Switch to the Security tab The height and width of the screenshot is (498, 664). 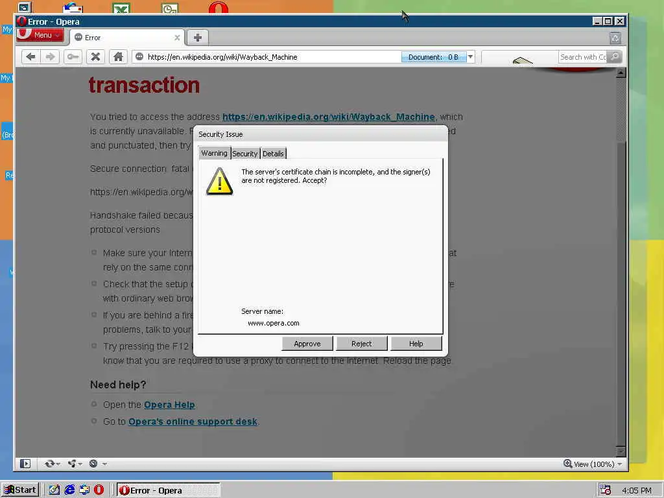244,153
